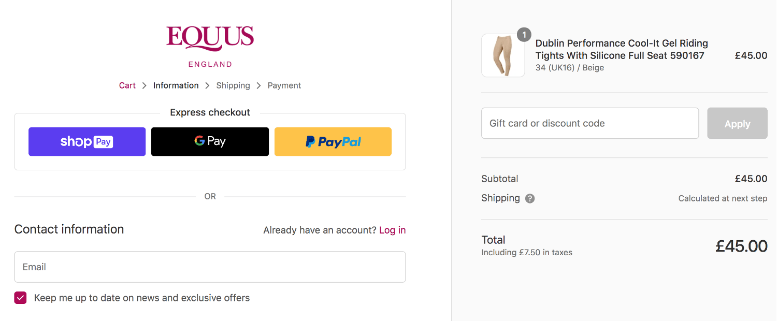Select the Google Pay payment option

click(x=210, y=141)
